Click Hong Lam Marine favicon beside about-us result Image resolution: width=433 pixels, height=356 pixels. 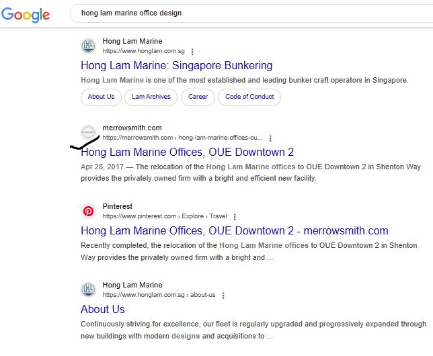[x=88, y=290]
